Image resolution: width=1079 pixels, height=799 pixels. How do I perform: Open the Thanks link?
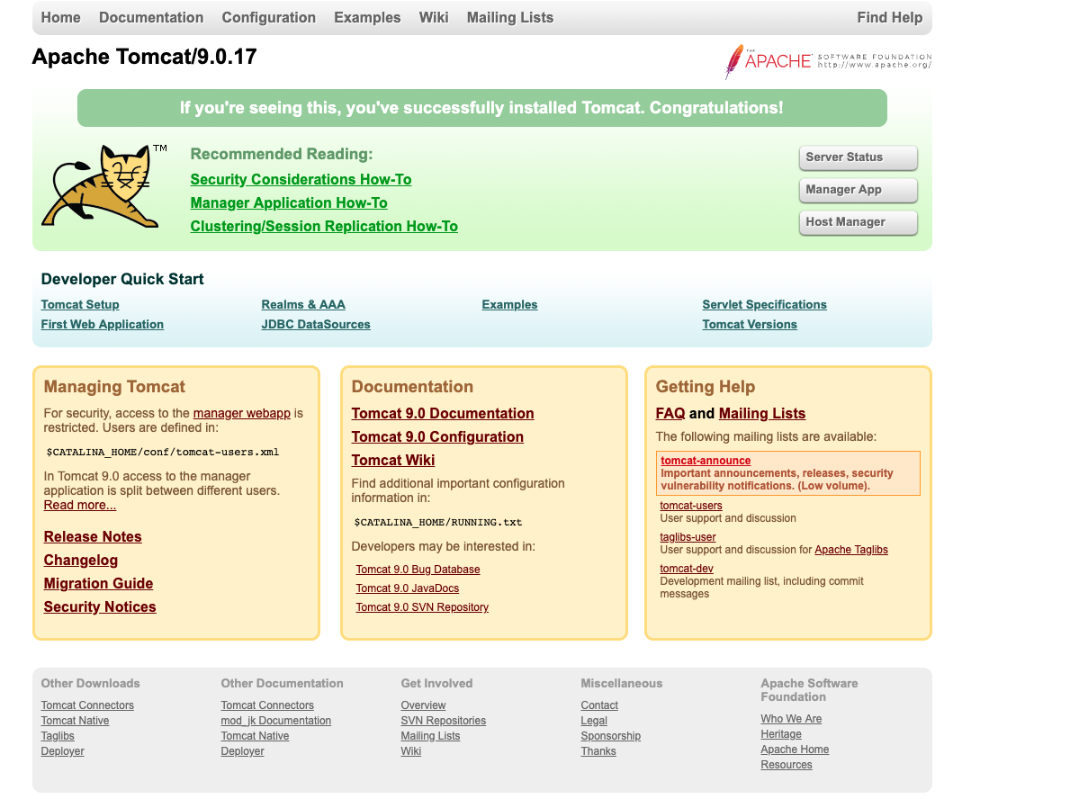click(x=598, y=751)
